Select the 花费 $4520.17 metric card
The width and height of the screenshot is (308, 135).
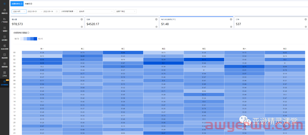pos(122,22)
